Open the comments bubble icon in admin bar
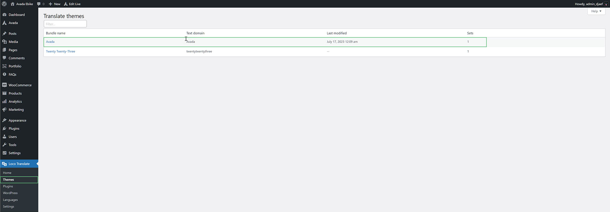Screen dimensions: 610x212 39,4
